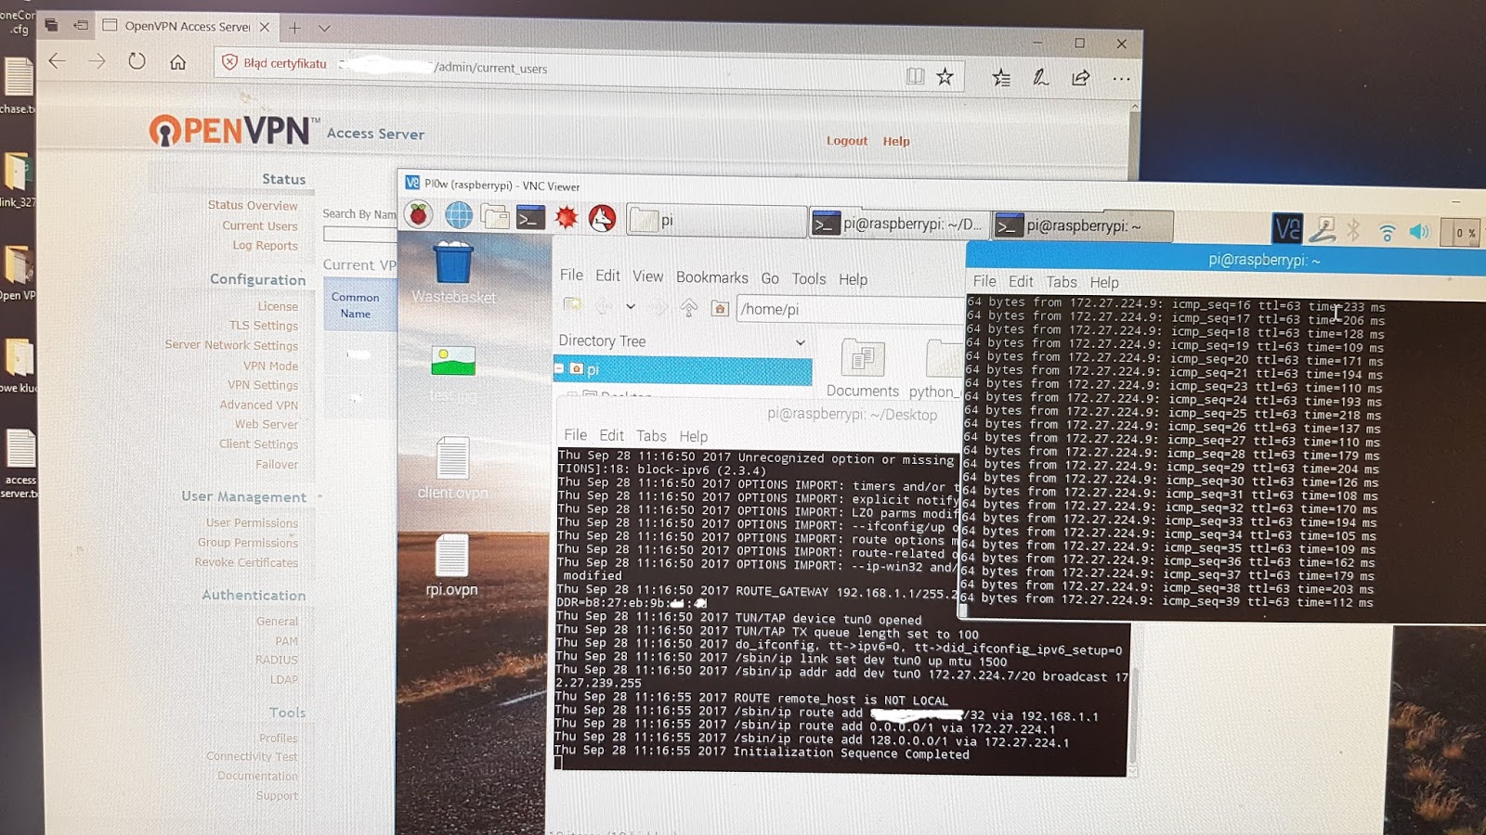Launch the Terminal icon in Pi panel
The height and width of the screenshot is (835, 1486).
pos(530,217)
